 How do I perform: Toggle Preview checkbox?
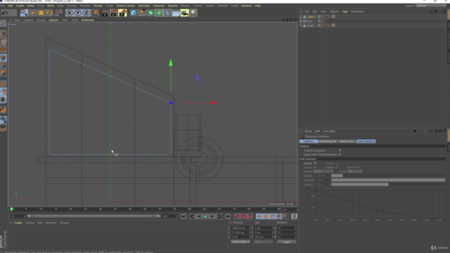pos(337,163)
